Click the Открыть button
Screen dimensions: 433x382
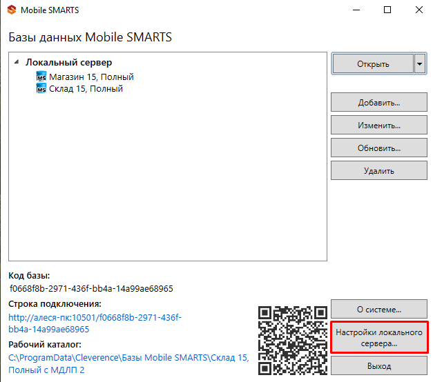373,63
